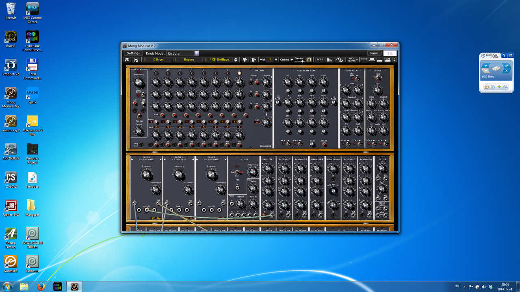Click the Filter 1 frequency knob

point(146,175)
